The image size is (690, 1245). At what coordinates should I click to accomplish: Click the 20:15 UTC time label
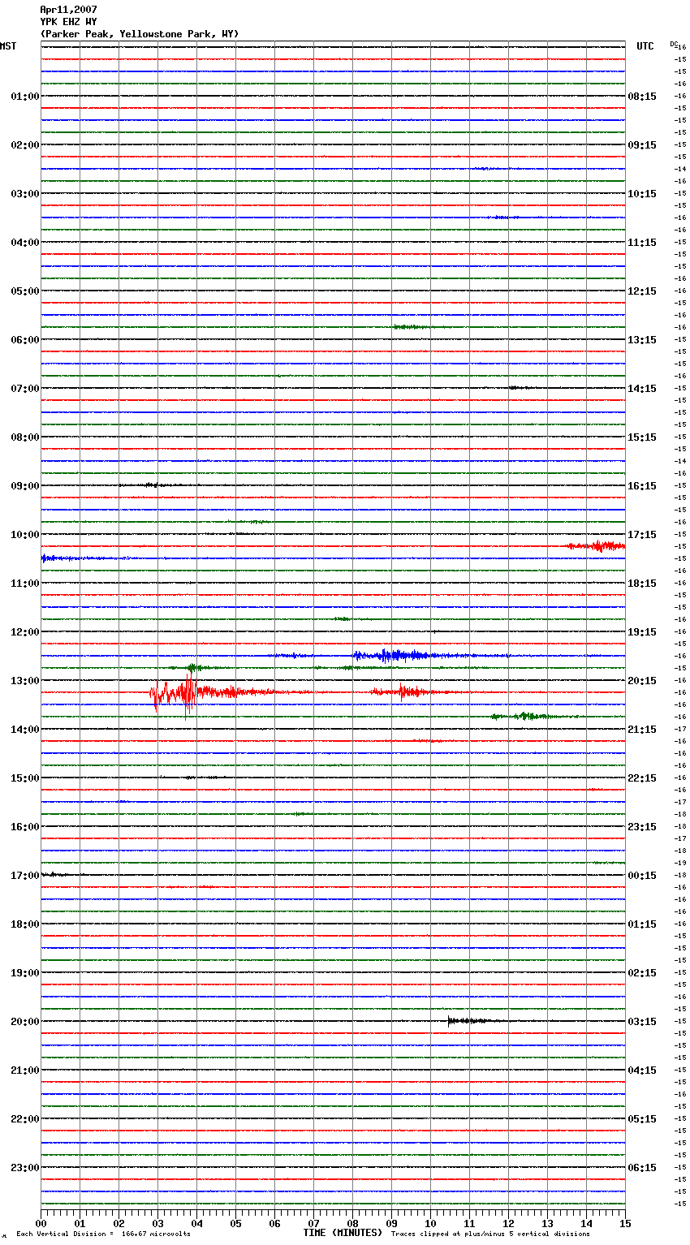642,681
